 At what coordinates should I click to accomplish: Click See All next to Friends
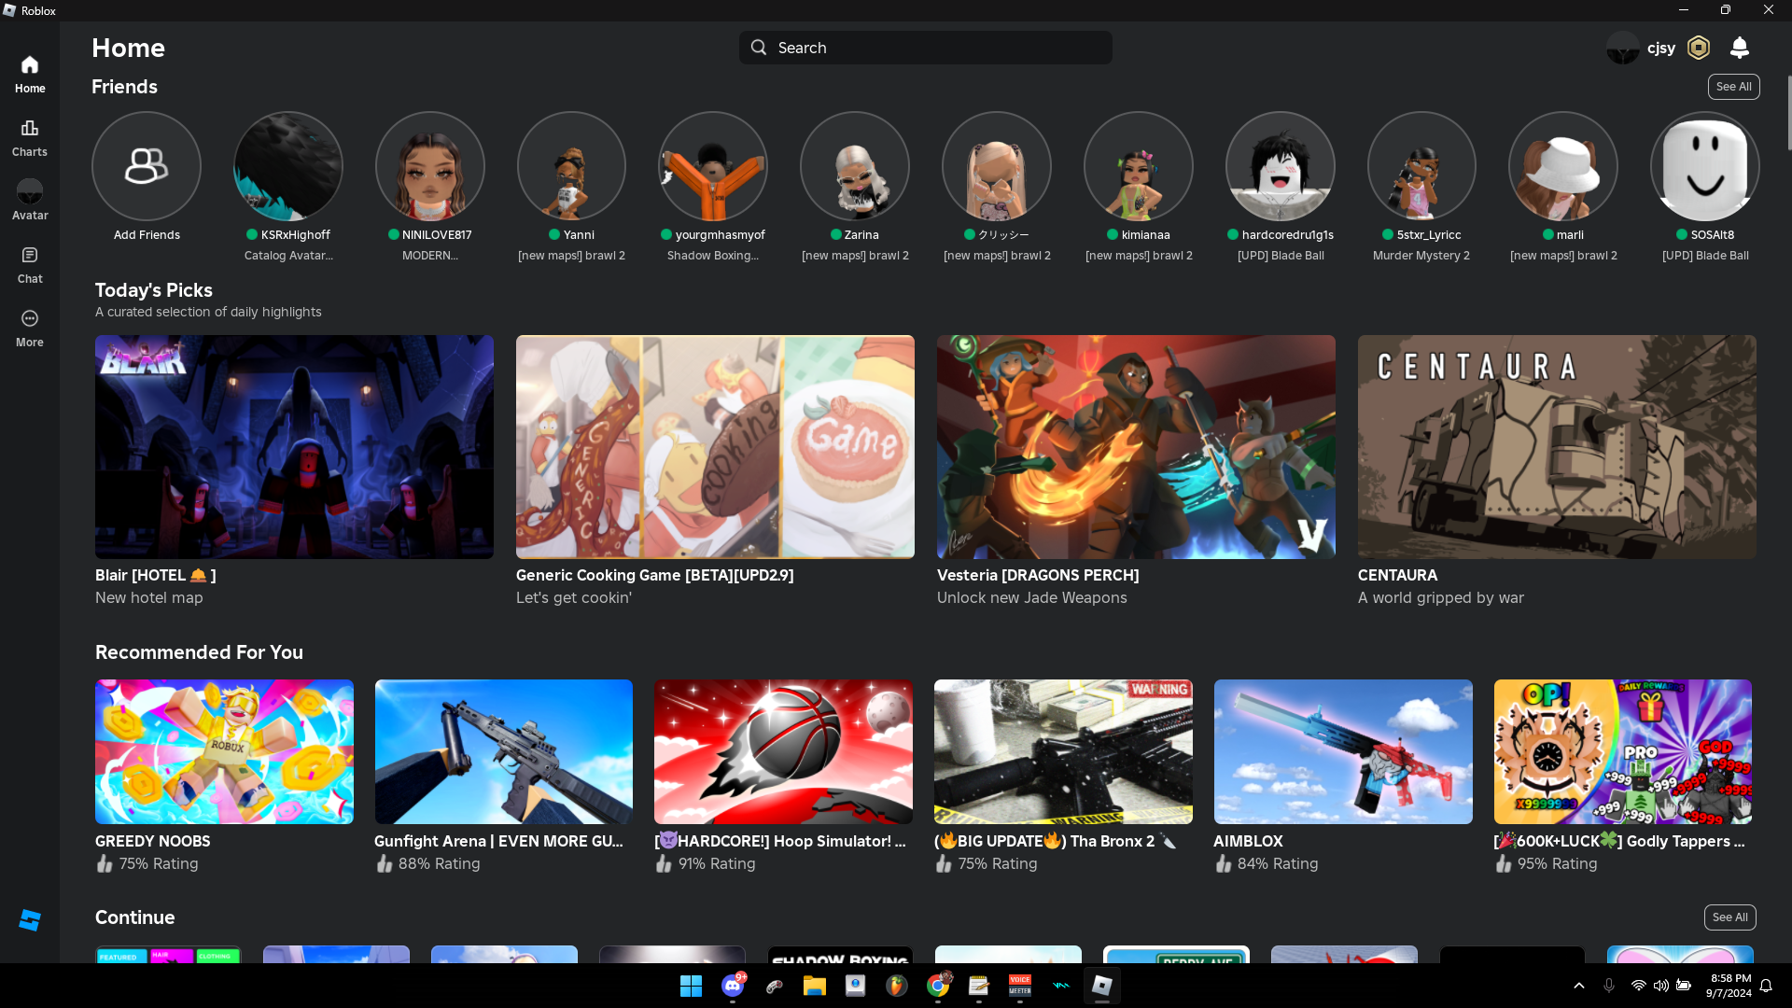pos(1733,87)
